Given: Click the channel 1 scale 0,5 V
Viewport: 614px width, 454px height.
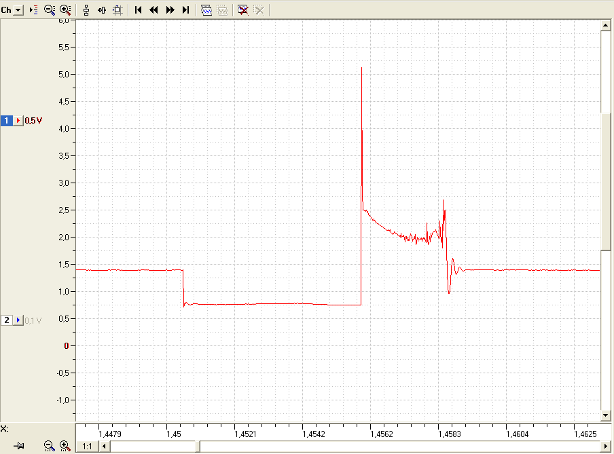Looking at the screenshot, I should [x=33, y=121].
